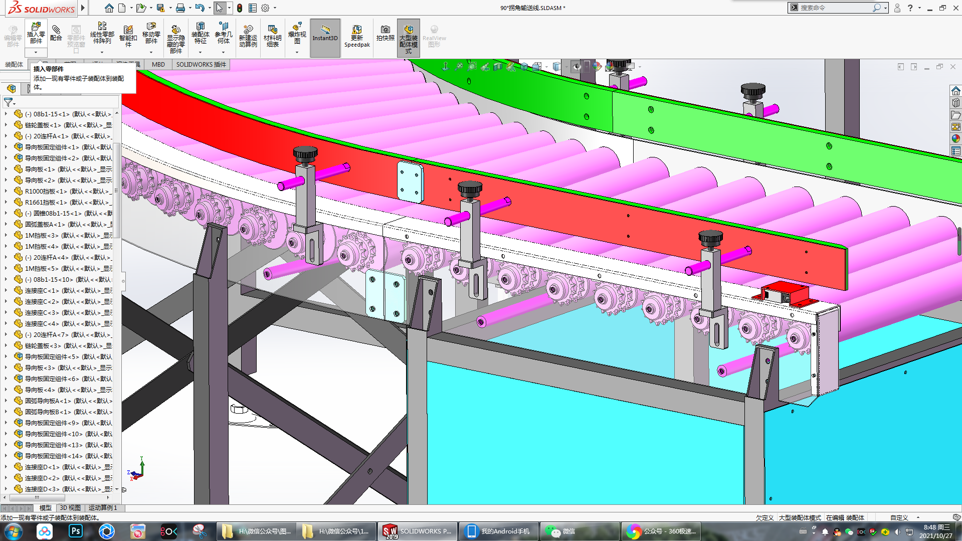962x541 pixels.
Task: Take a Snapshot (拍快照) with camera icon
Action: (385, 33)
